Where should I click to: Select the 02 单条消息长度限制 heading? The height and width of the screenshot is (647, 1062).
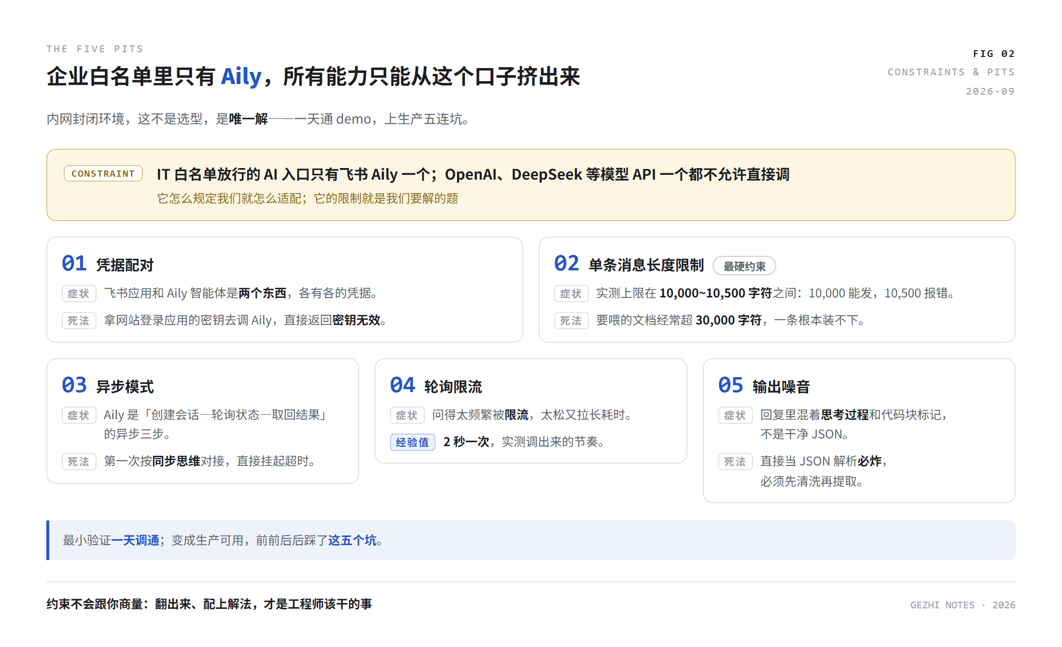[629, 264]
